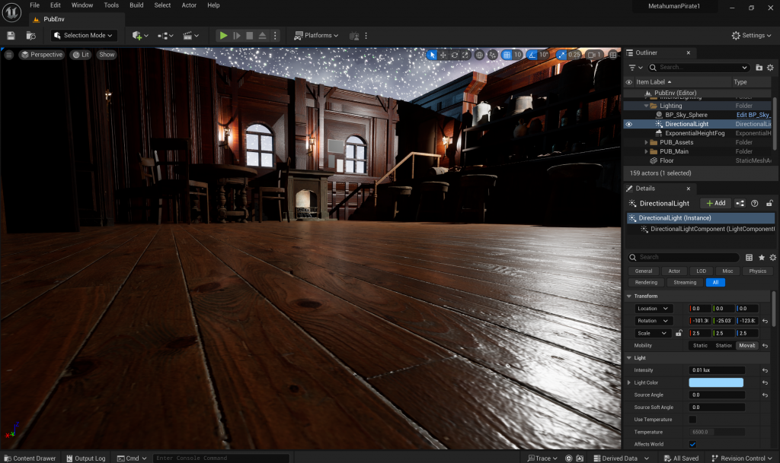Open the Details property matrix table icon
The height and width of the screenshot is (463, 780).
(750, 257)
